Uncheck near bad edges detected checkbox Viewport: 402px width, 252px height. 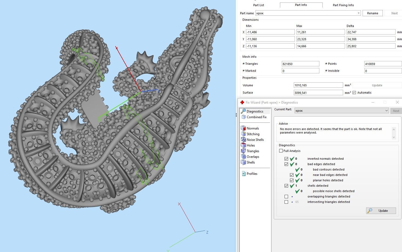pyautogui.click(x=292, y=175)
